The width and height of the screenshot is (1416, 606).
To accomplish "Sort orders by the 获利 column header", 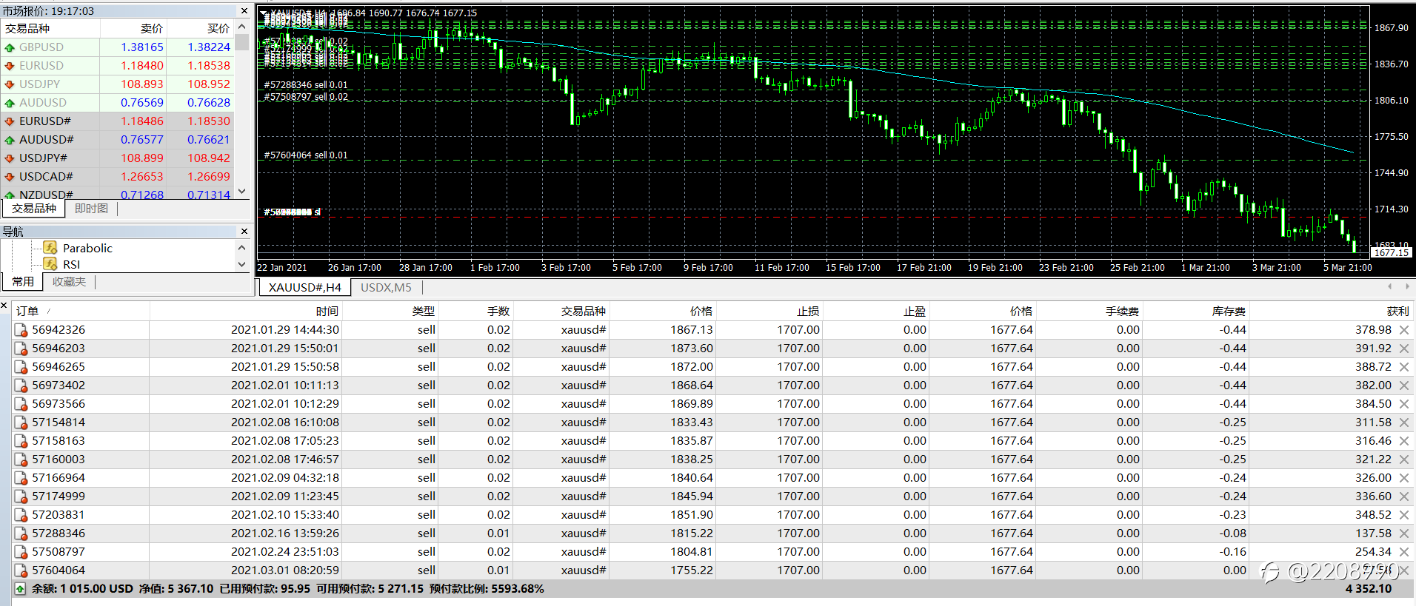I will [1397, 312].
